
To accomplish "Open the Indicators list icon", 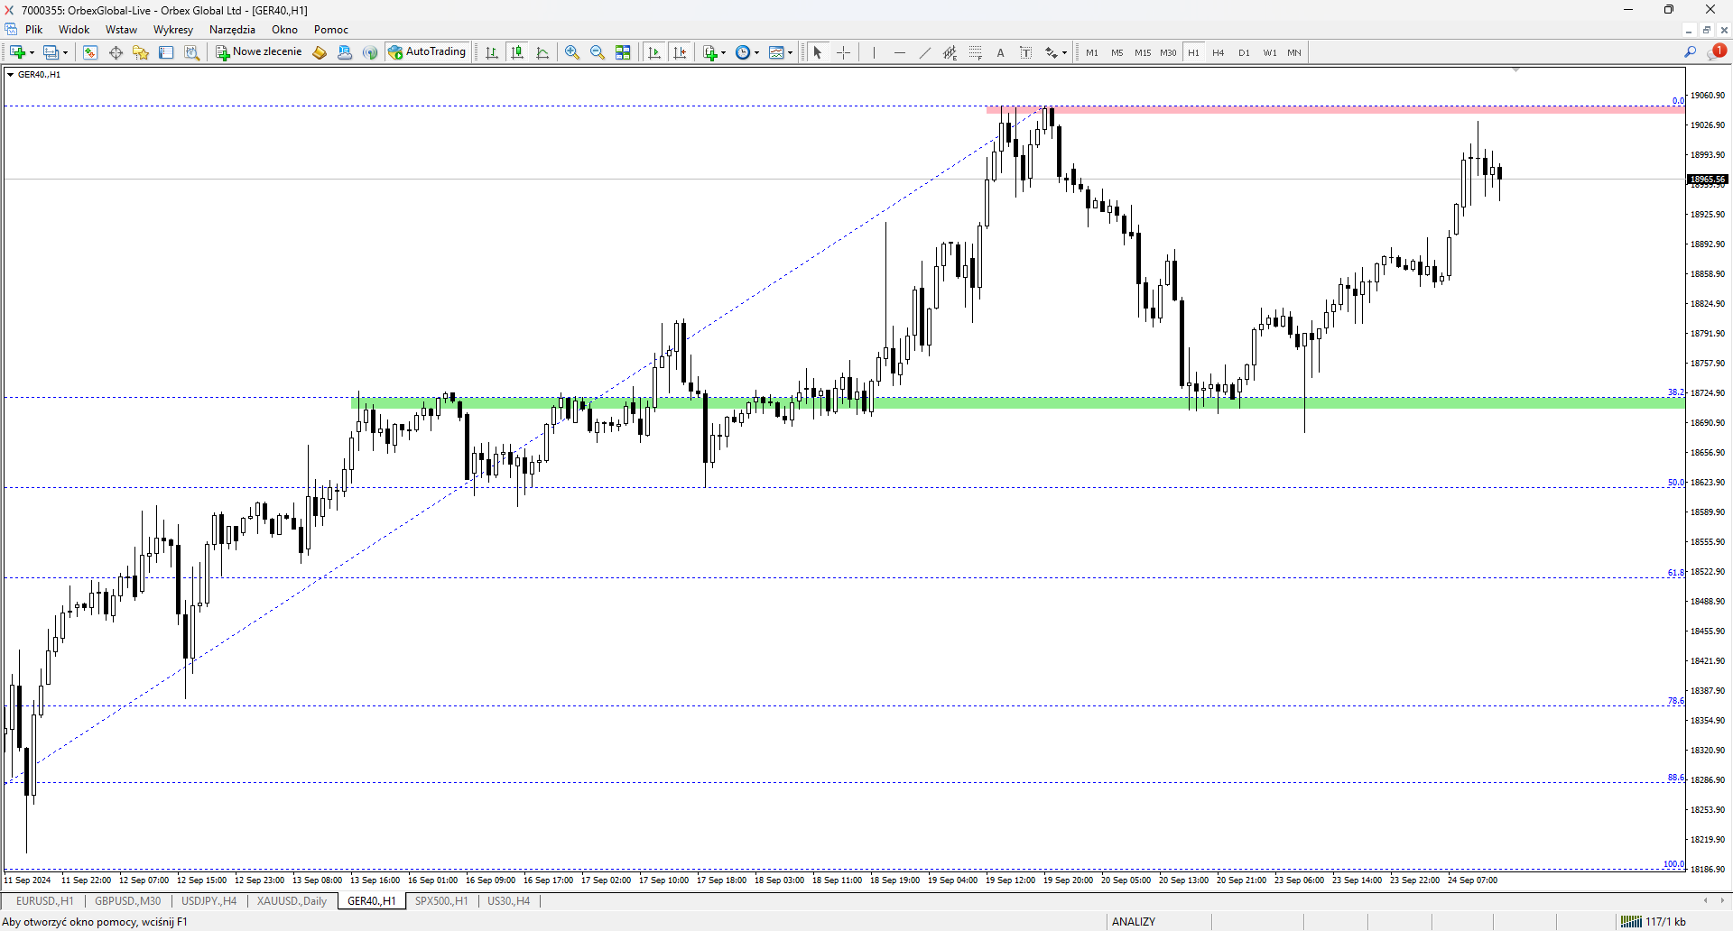I will (710, 52).
